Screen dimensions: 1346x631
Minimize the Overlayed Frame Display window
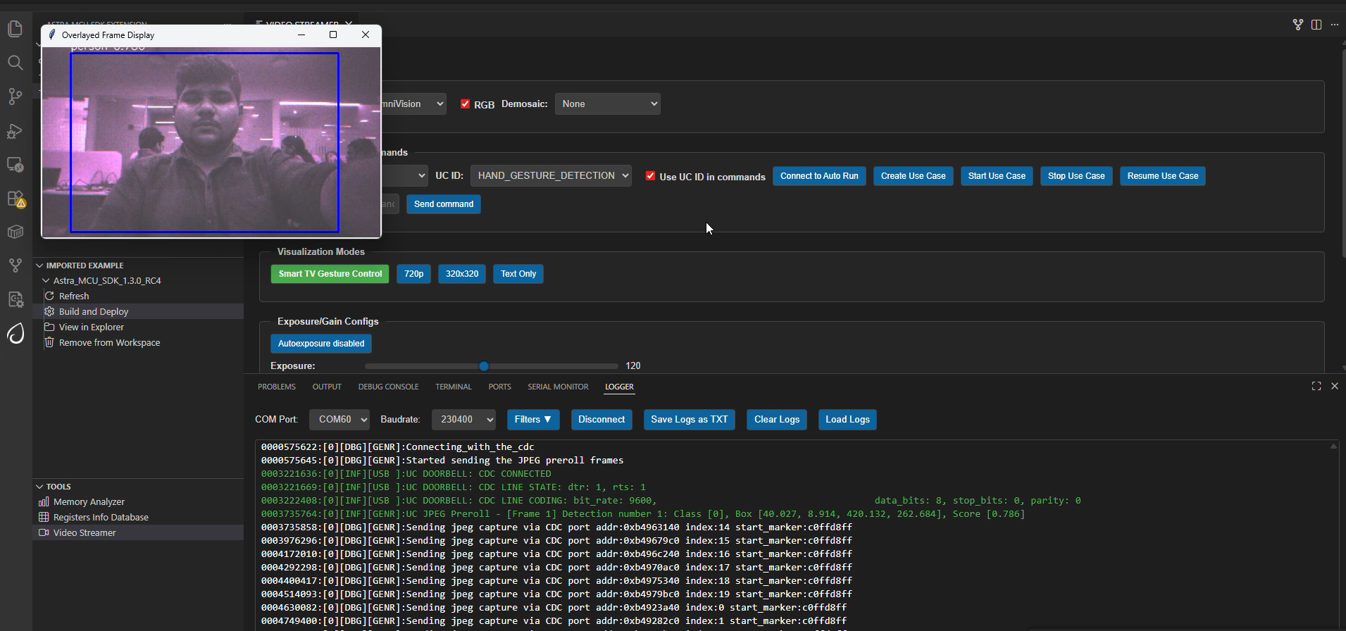pos(301,35)
